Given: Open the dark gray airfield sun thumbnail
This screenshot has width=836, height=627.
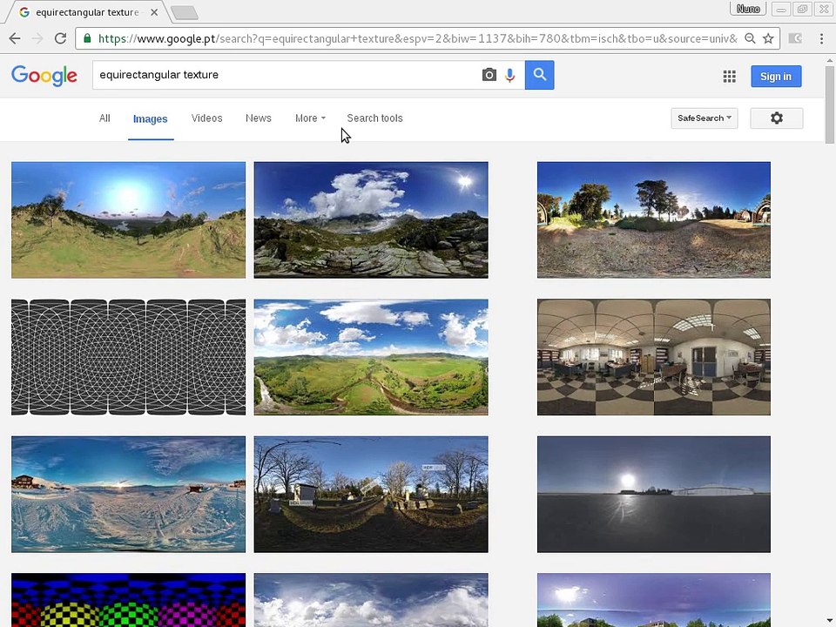Looking at the screenshot, I should [654, 495].
